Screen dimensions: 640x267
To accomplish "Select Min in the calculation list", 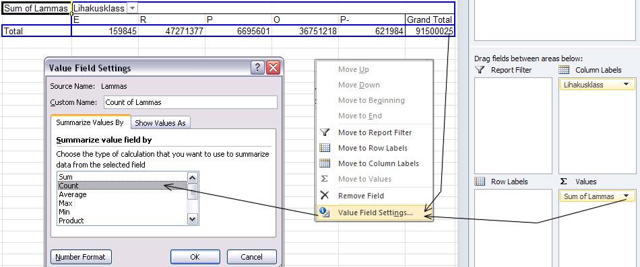I will click(x=122, y=212).
